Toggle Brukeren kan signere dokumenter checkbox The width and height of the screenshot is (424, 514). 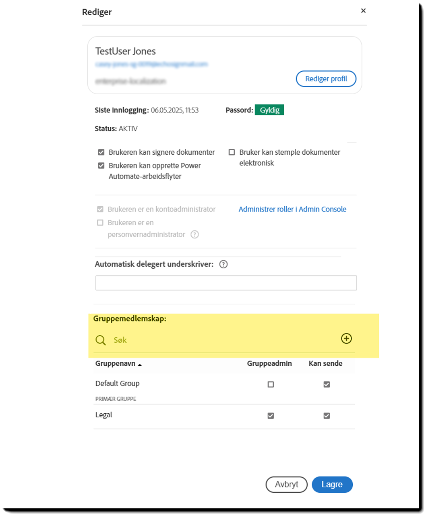click(101, 152)
